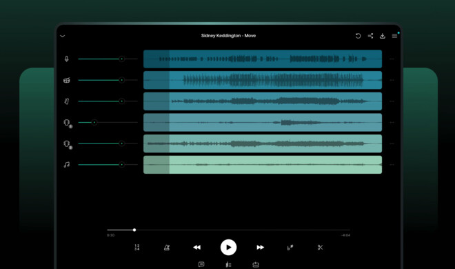Viewport: 455px width, 269px height.
Task: Click the guitar 2 volume slider knob
Action: 121,143
